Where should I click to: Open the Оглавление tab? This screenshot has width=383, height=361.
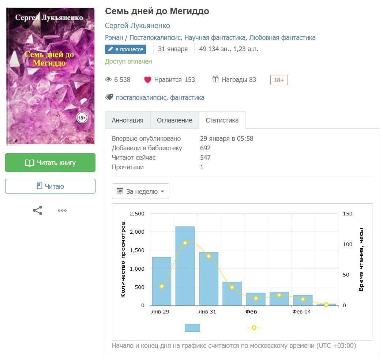tap(174, 120)
